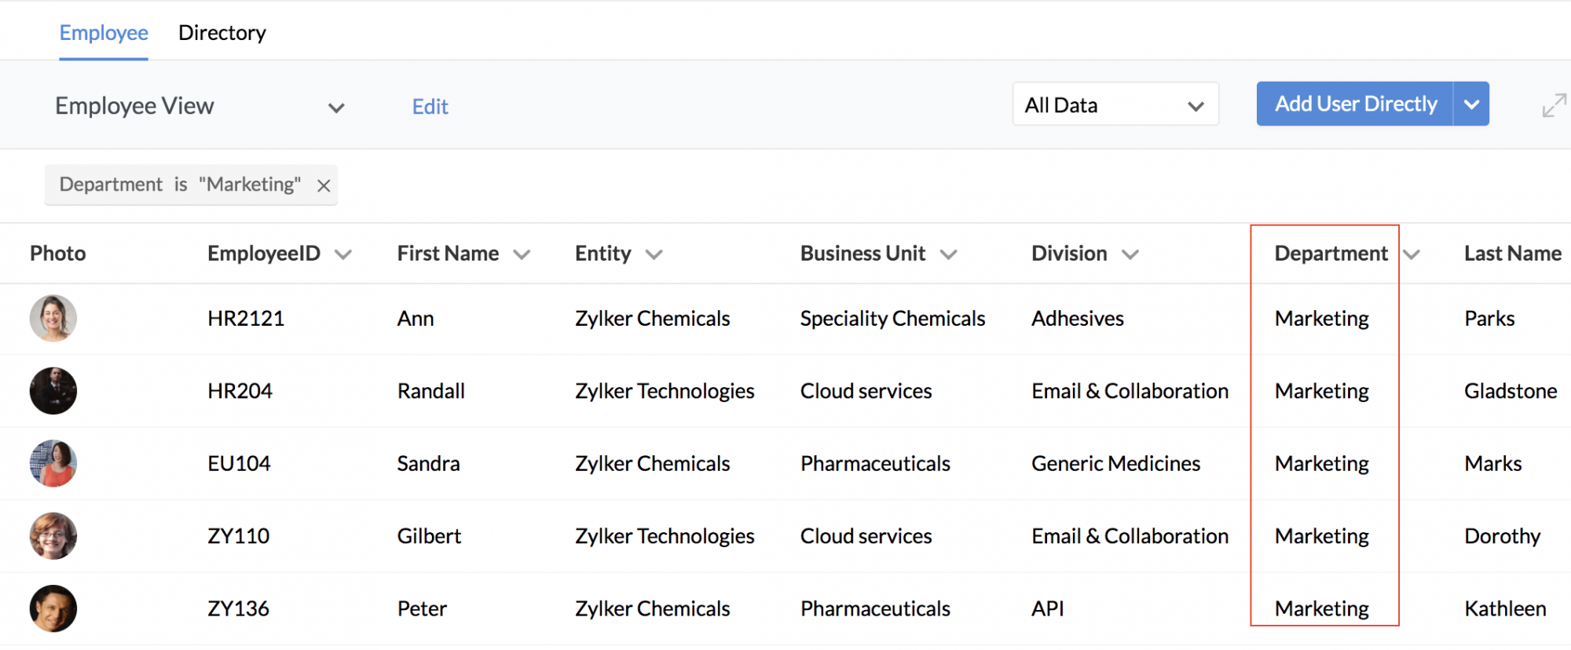
Task: Click Marketing in Peter's row
Action: pos(1322,609)
